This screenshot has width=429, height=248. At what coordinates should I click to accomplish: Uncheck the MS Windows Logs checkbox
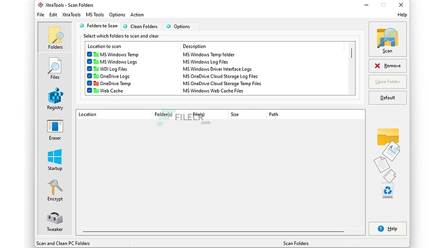[89, 61]
